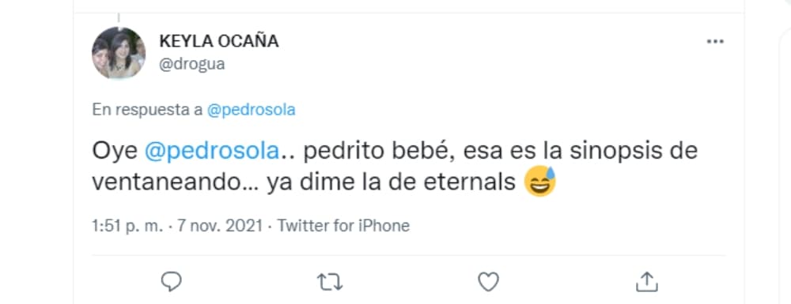Viewport: 791px width, 304px height.
Task: Open the share tweet icon
Action: (647, 282)
